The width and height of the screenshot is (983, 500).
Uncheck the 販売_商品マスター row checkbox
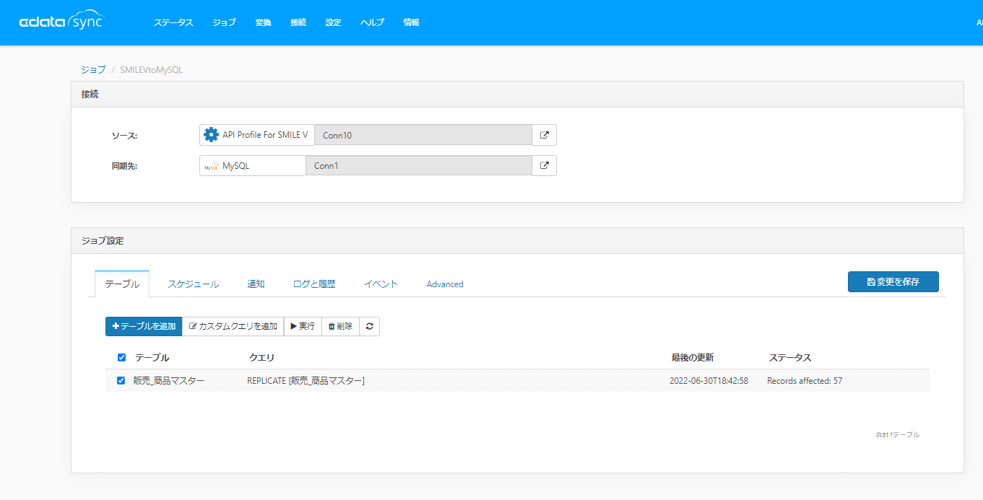click(x=121, y=381)
